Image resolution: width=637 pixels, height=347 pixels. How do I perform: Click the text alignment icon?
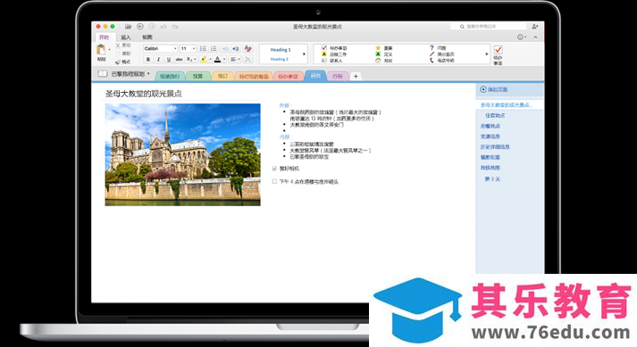(x=233, y=59)
